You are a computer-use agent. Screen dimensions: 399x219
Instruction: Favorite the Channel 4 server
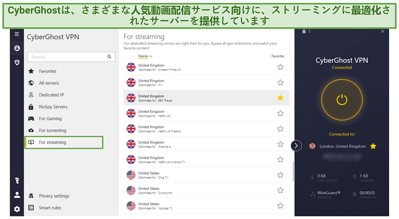click(280, 144)
